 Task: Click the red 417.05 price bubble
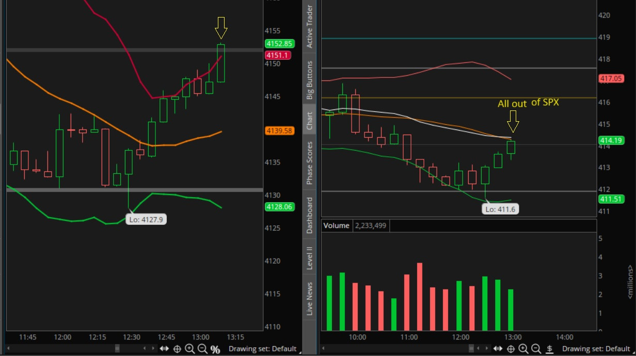tap(611, 79)
